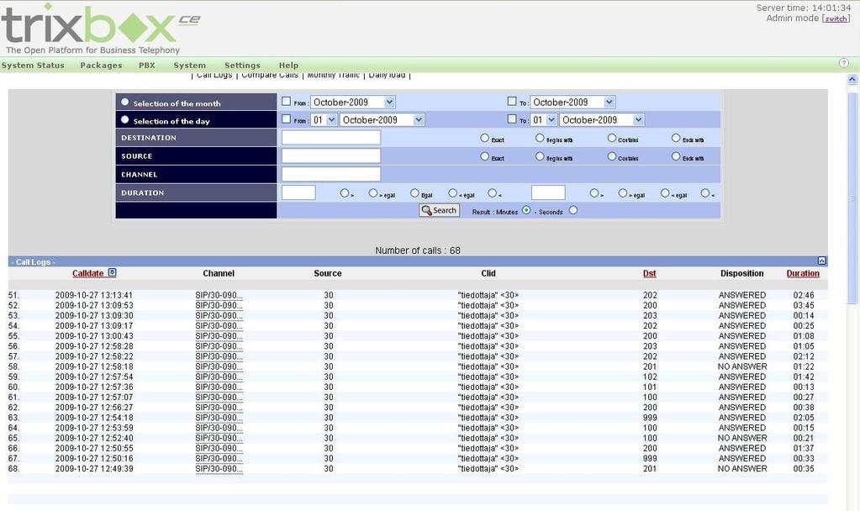Sort by Calldate column header
The image size is (860, 511).
coord(87,273)
